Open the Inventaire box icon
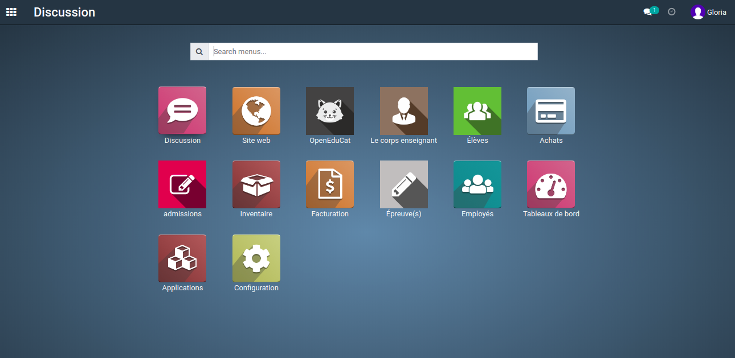This screenshot has width=735, height=358. coord(256,184)
